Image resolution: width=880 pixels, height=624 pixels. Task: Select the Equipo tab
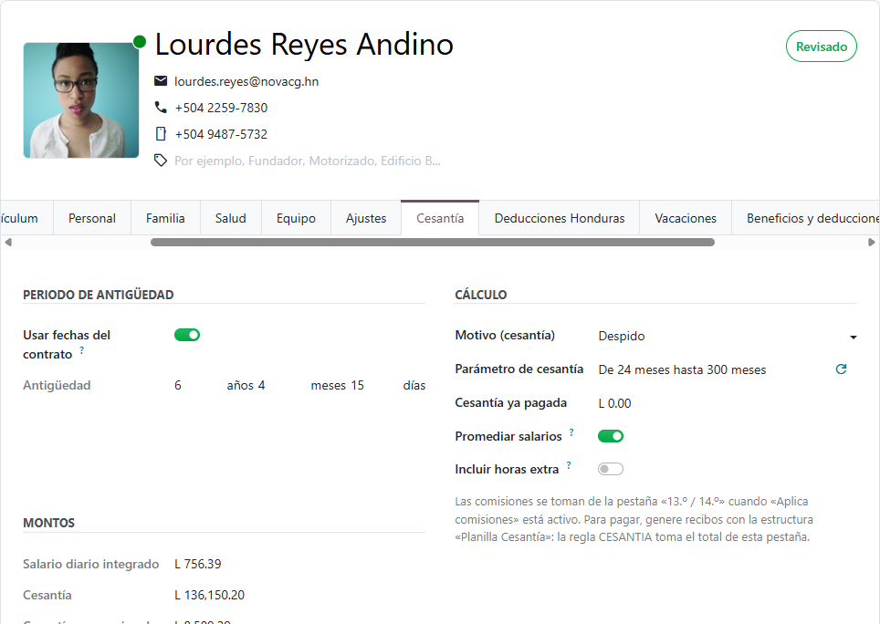coord(296,218)
